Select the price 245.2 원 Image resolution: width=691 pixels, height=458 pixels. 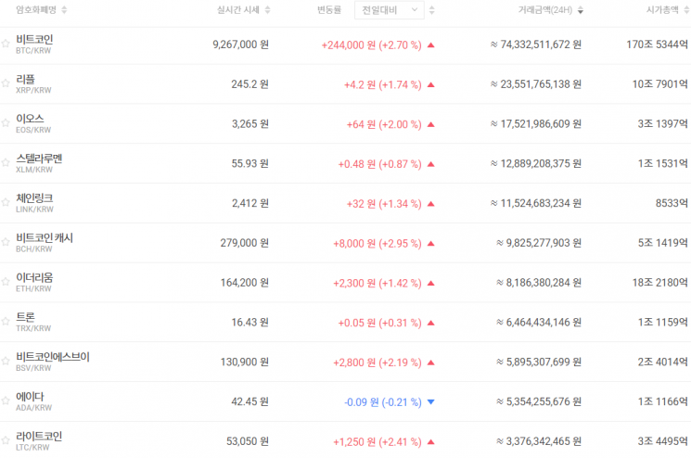pyautogui.click(x=250, y=84)
